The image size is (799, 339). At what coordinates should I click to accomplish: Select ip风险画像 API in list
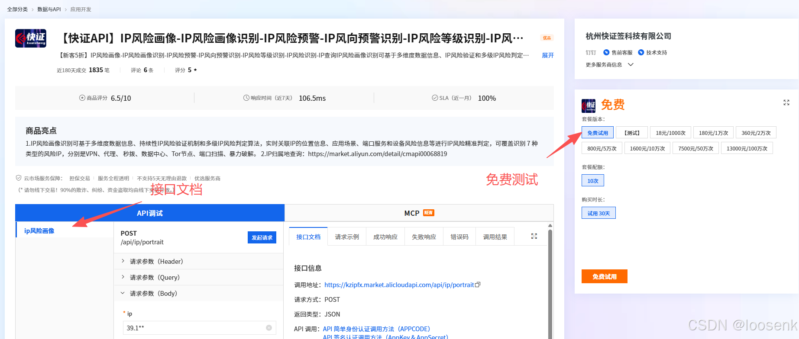tap(64, 230)
